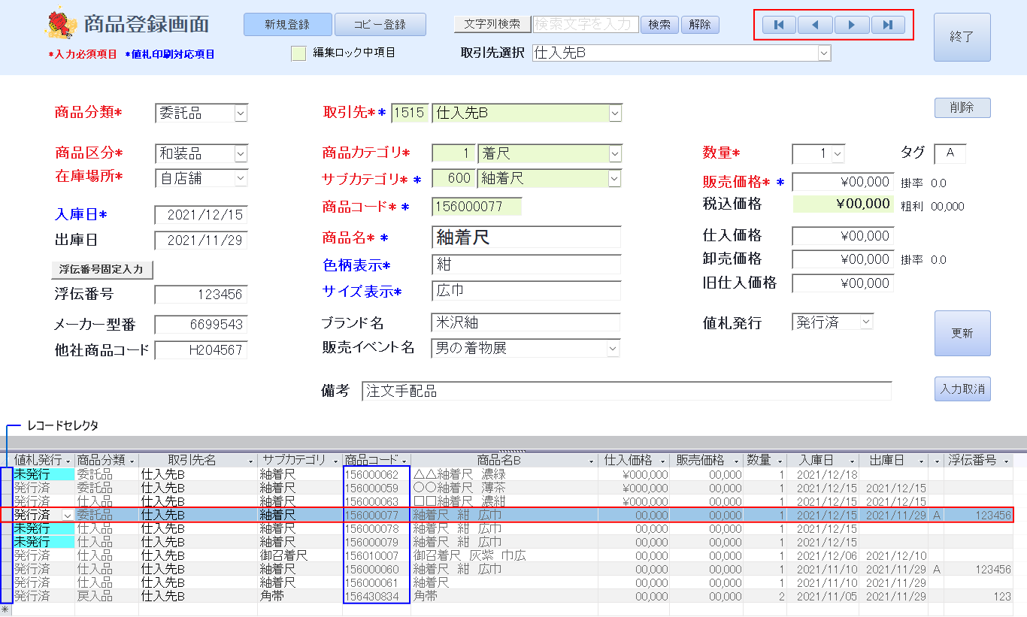Open the 値札発行 dropdown in form
The image size is (1027, 617).
tap(866, 322)
